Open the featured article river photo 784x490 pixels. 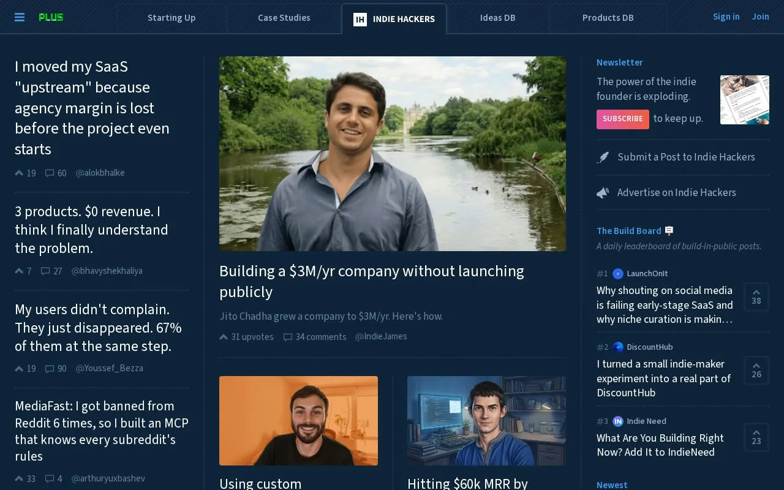[x=393, y=154]
